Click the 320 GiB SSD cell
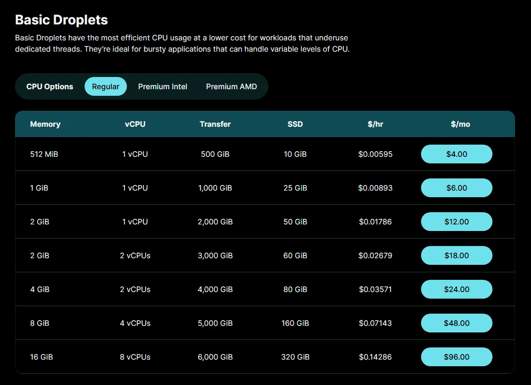Viewport: 531px width, 385px height. 295,357
